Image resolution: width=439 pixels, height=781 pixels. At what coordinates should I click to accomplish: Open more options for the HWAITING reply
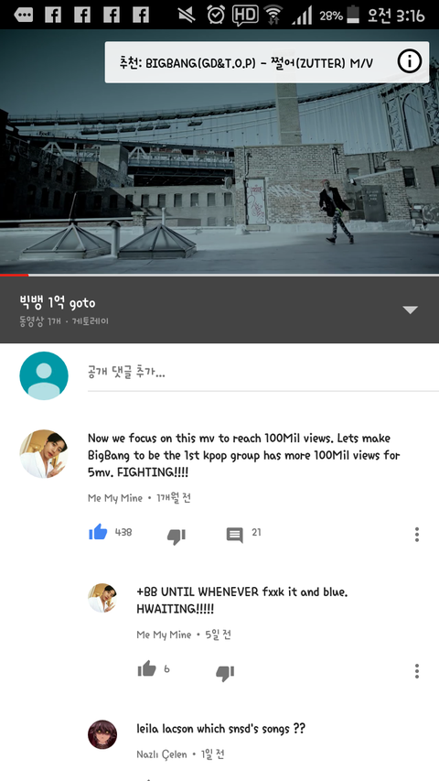tap(417, 671)
